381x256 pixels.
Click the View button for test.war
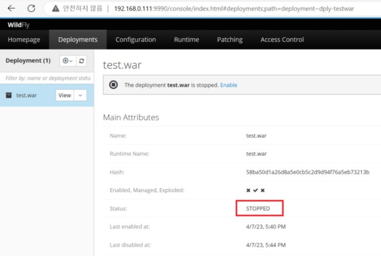65,95
